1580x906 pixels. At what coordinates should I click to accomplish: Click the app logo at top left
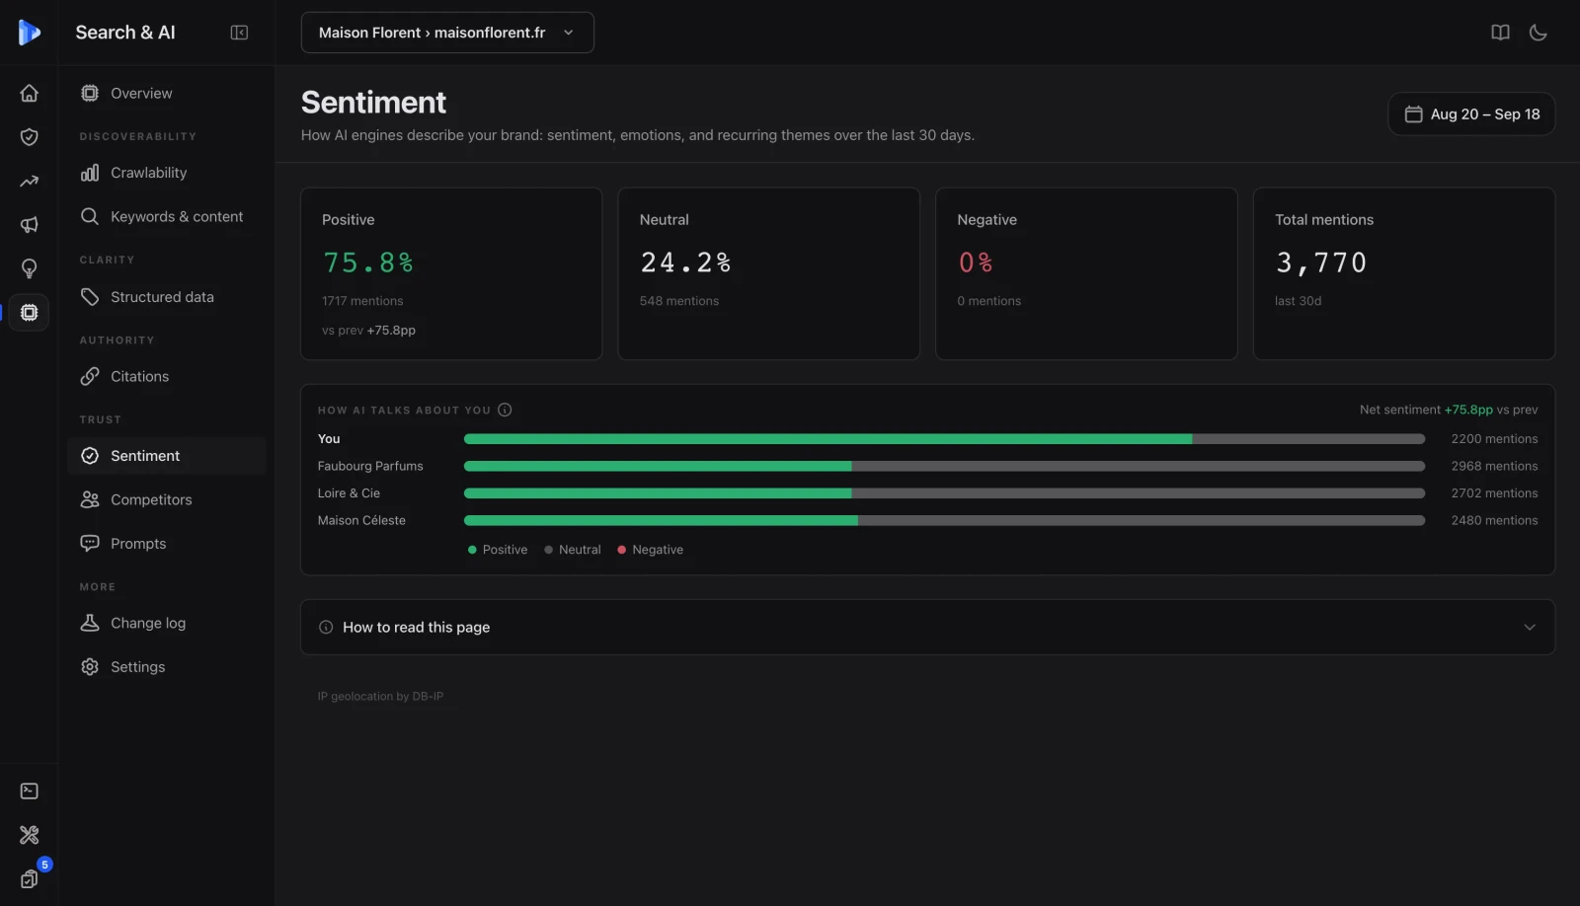click(x=29, y=33)
